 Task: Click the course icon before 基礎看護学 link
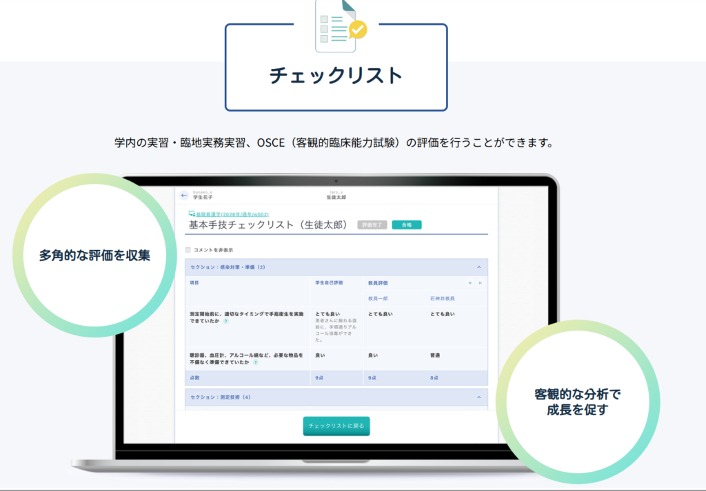pos(191,213)
